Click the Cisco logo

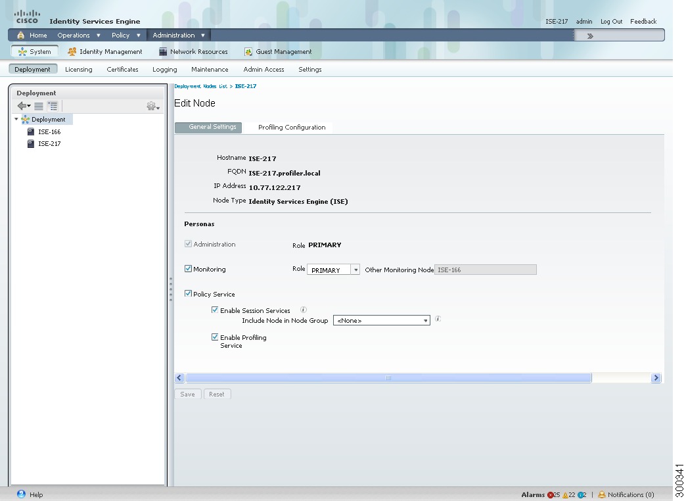27,16
